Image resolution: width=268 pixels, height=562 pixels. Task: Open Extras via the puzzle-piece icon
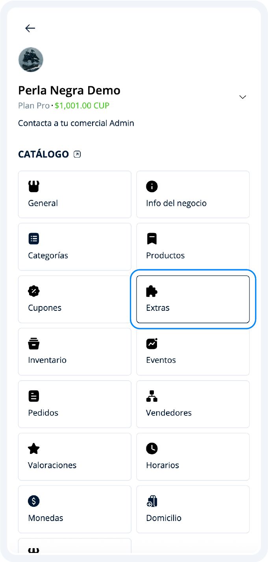coord(152,291)
